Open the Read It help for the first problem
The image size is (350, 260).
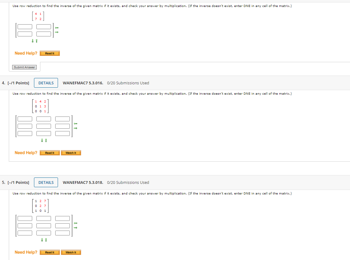(x=49, y=53)
